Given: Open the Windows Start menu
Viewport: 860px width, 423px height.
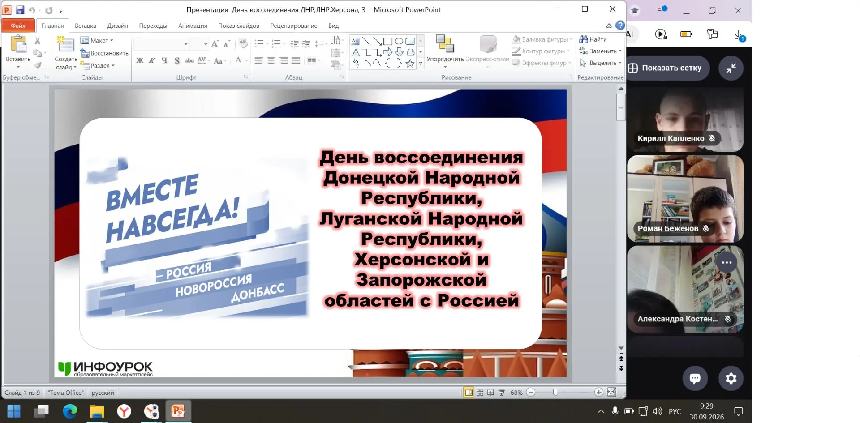Looking at the screenshot, I should tap(14, 411).
